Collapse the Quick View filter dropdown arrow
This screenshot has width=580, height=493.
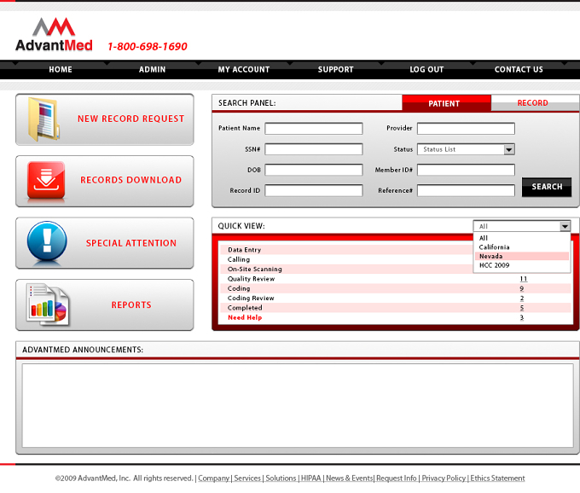[x=565, y=226]
